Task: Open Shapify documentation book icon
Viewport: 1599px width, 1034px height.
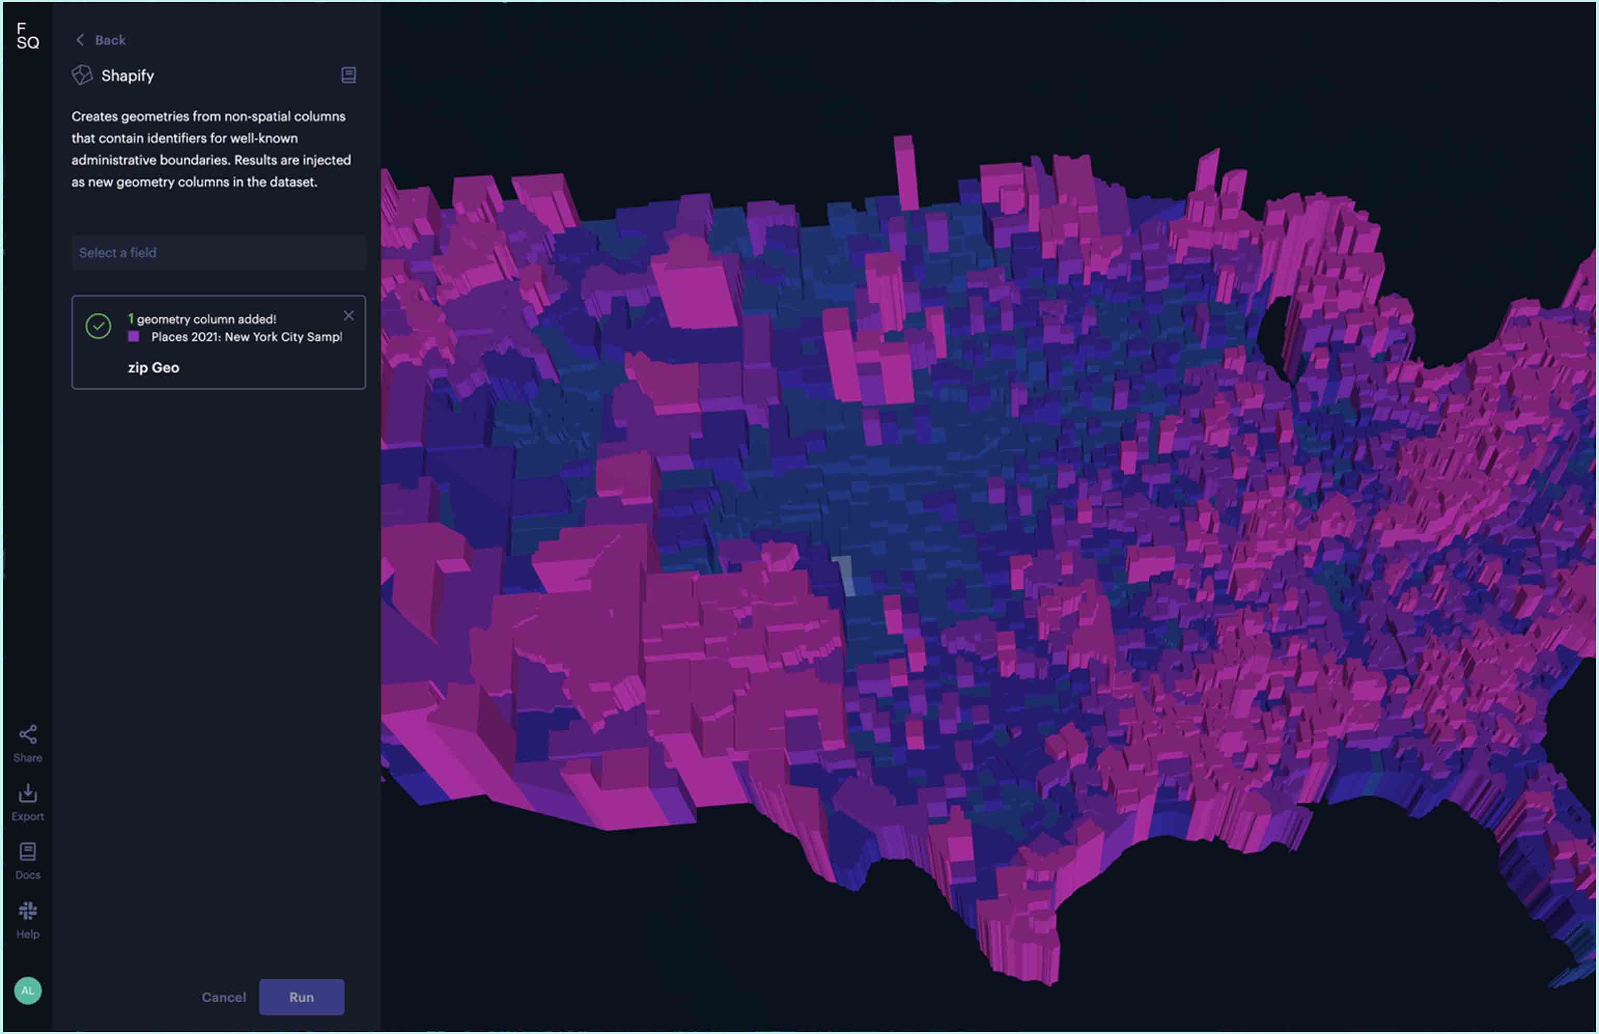Action: 348,75
